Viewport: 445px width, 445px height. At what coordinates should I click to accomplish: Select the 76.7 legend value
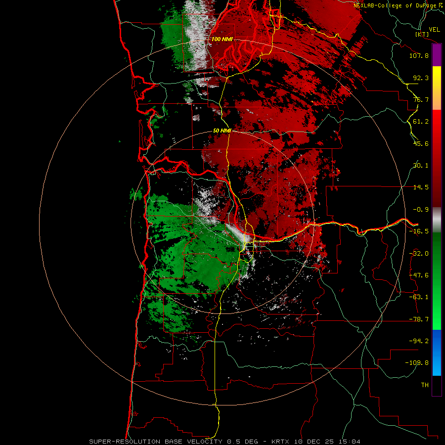click(x=421, y=99)
